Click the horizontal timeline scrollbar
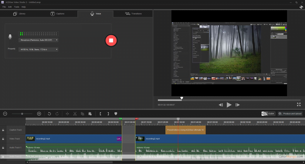Screen dimensions: 305x164 [71, 162]
